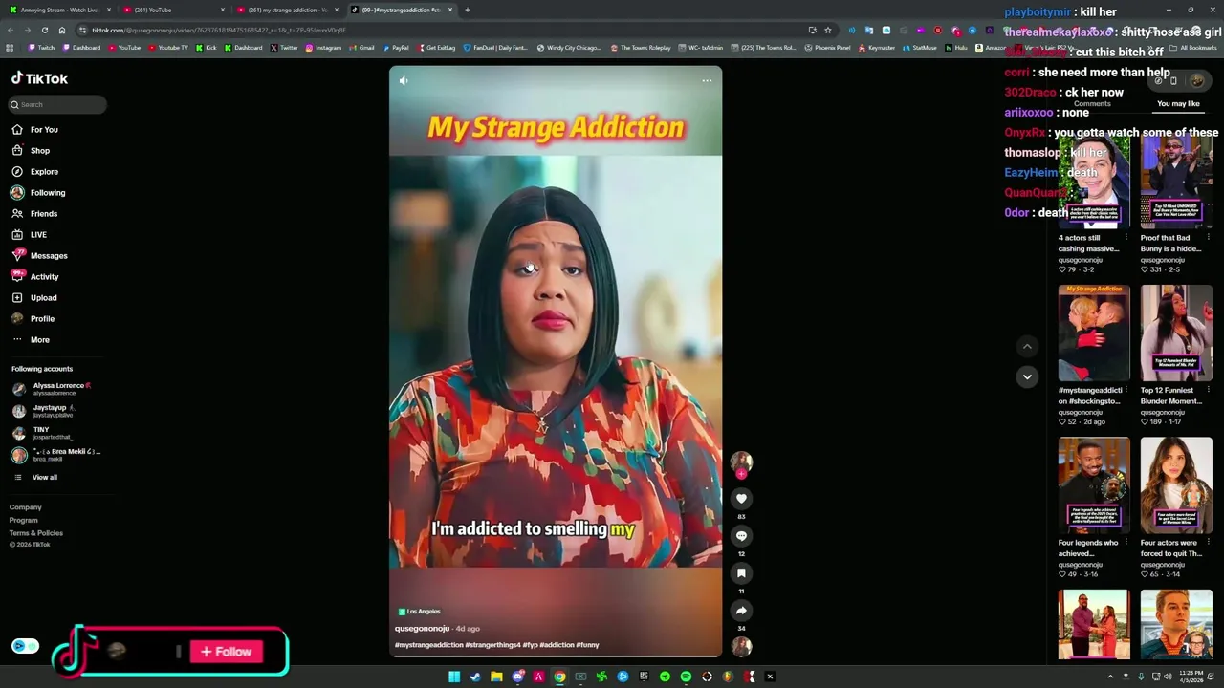Open Steam from the taskbar
This screenshot has height=688, width=1224.
click(475, 677)
